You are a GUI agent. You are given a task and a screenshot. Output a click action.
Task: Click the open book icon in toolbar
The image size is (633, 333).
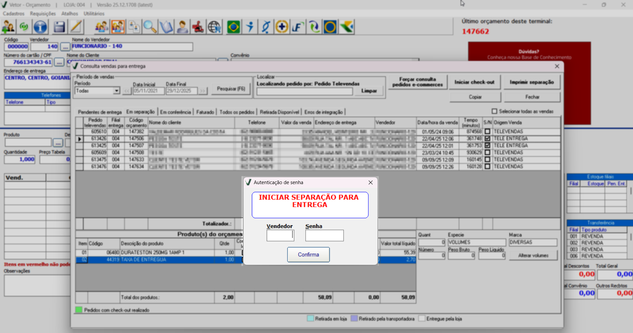click(166, 27)
